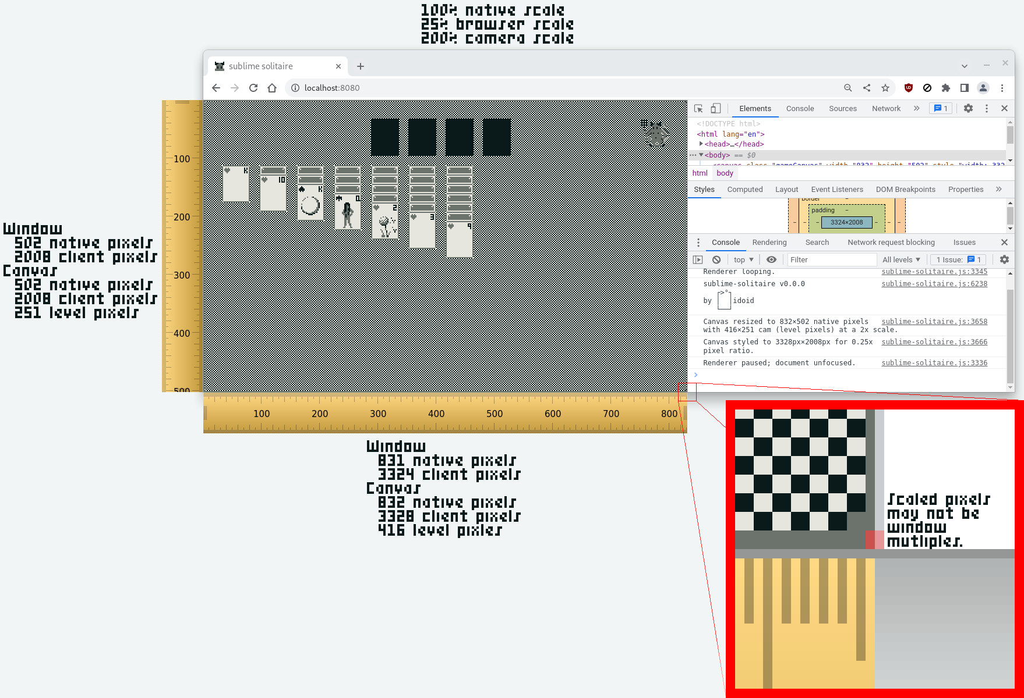1024x698 pixels.
Task: View site information icon in address bar
Action: [x=295, y=88]
